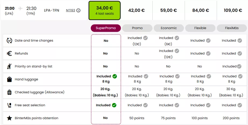Click the euro Refunds icon
This screenshot has width=248, height=125.
[9, 53]
